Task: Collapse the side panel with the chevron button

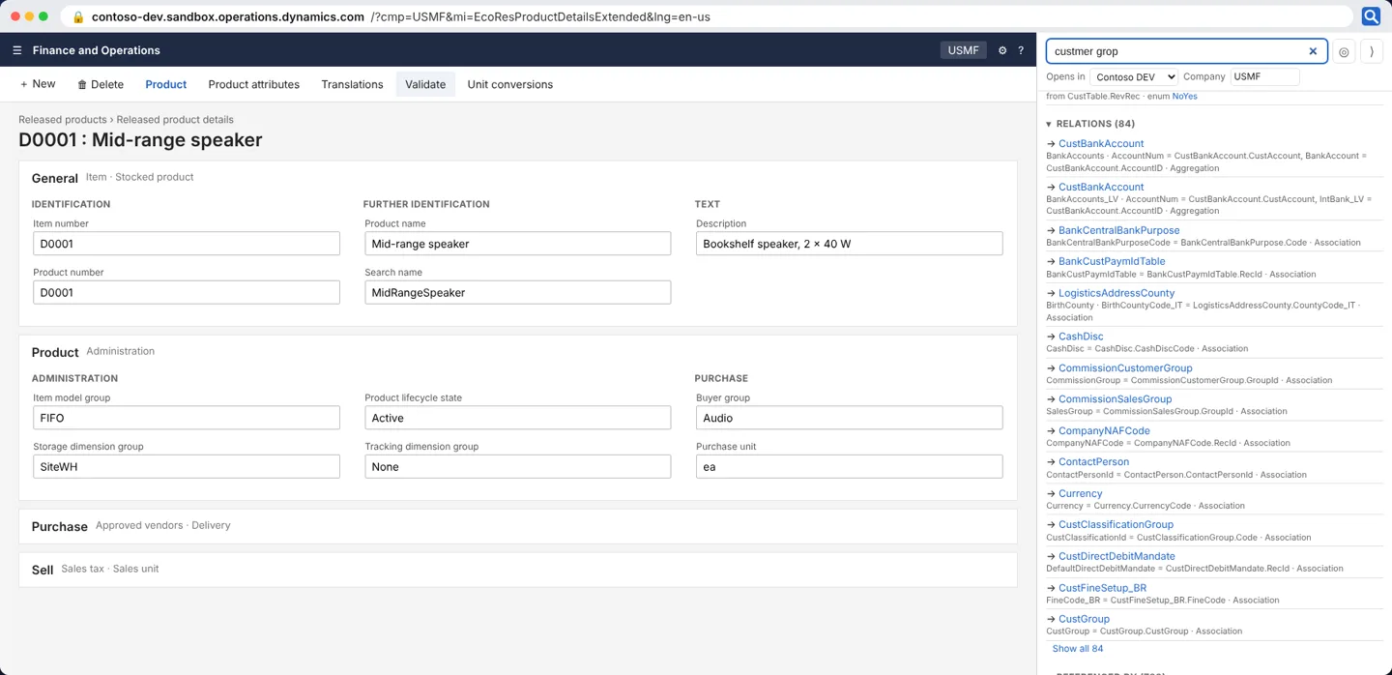Action: [1372, 52]
